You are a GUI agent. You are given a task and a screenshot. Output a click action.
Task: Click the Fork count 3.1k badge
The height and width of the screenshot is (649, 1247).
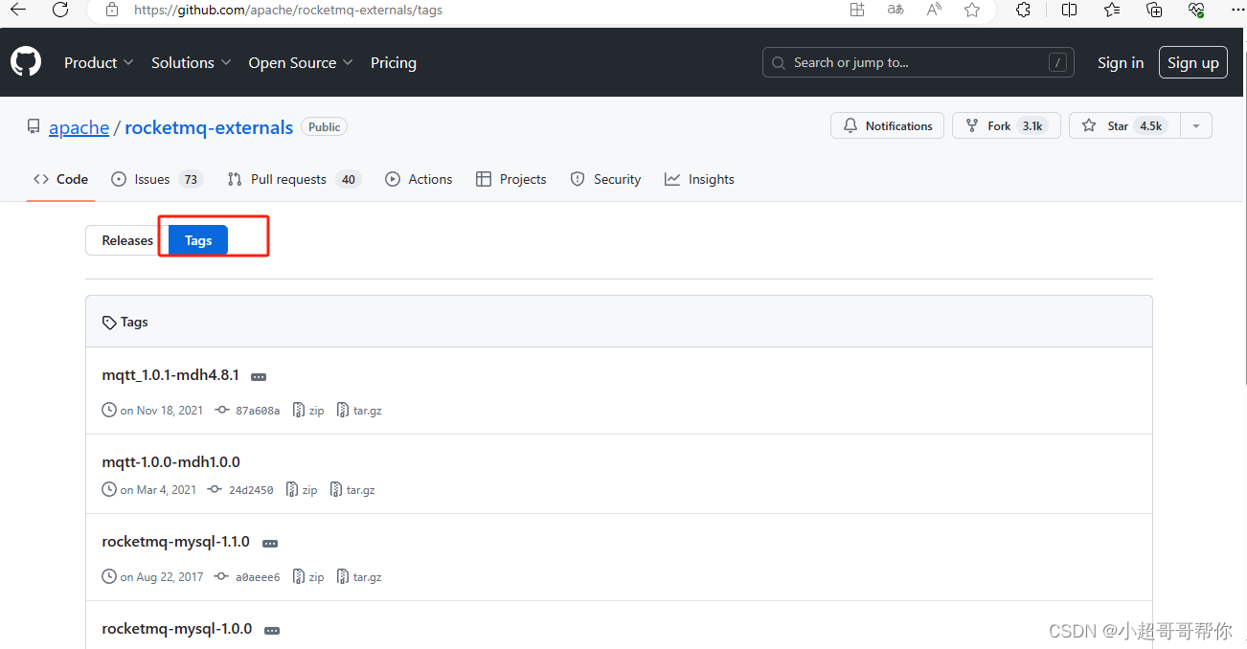pyautogui.click(x=1032, y=125)
